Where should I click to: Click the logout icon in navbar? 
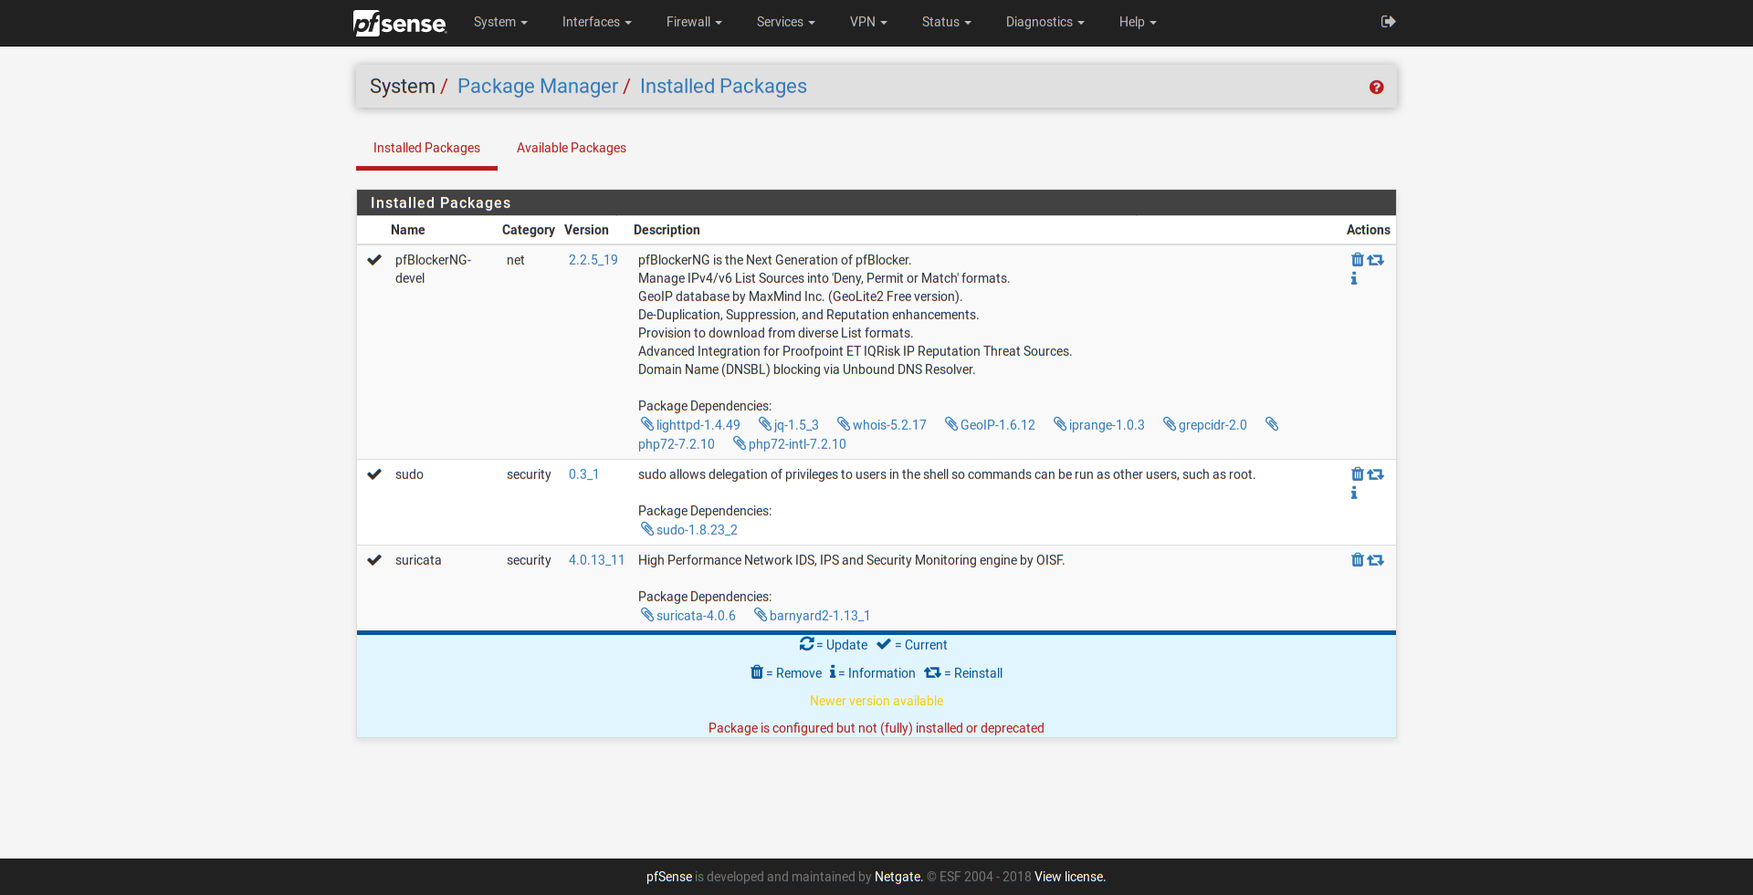1388,22
